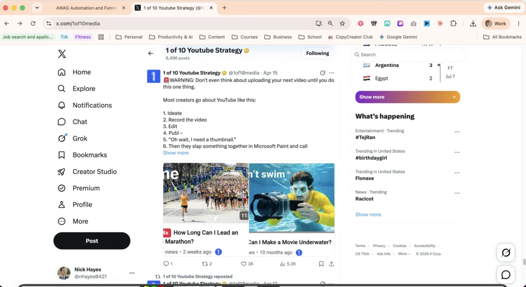Open the Argentina match score row

(398, 65)
